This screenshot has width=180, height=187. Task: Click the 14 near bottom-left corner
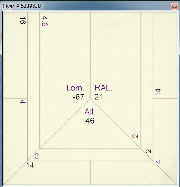pyautogui.click(x=30, y=165)
